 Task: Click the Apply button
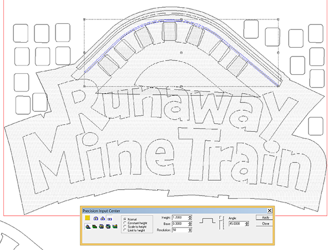click(264, 217)
